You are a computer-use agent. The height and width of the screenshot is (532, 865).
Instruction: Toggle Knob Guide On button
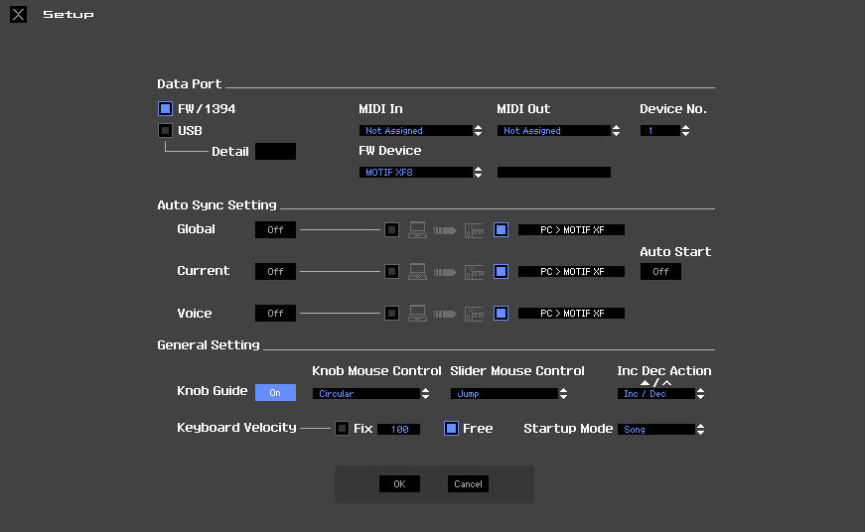[275, 393]
